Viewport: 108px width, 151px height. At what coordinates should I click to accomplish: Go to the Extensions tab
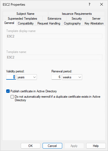point(54,19)
